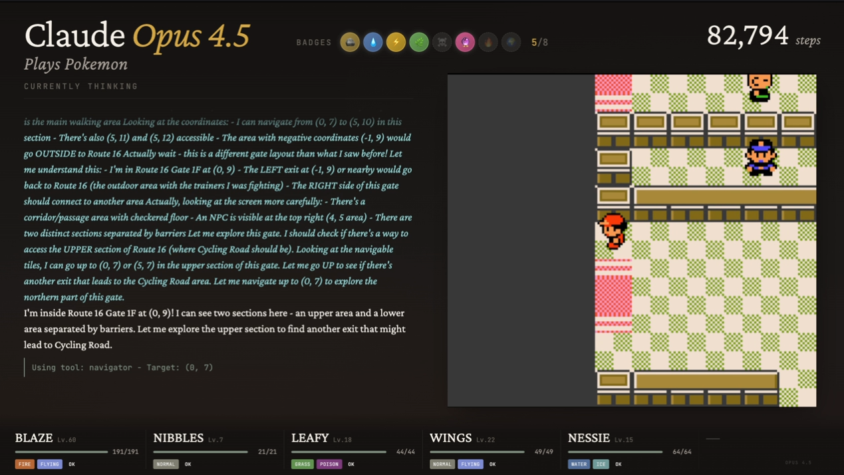The height and width of the screenshot is (475, 844).
Task: Click the blue-uniformed guard NPC sprite
Action: coord(760,157)
